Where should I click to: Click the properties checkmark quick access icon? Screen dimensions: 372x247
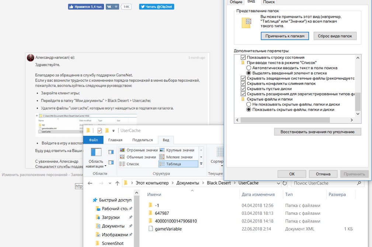coord(100,130)
